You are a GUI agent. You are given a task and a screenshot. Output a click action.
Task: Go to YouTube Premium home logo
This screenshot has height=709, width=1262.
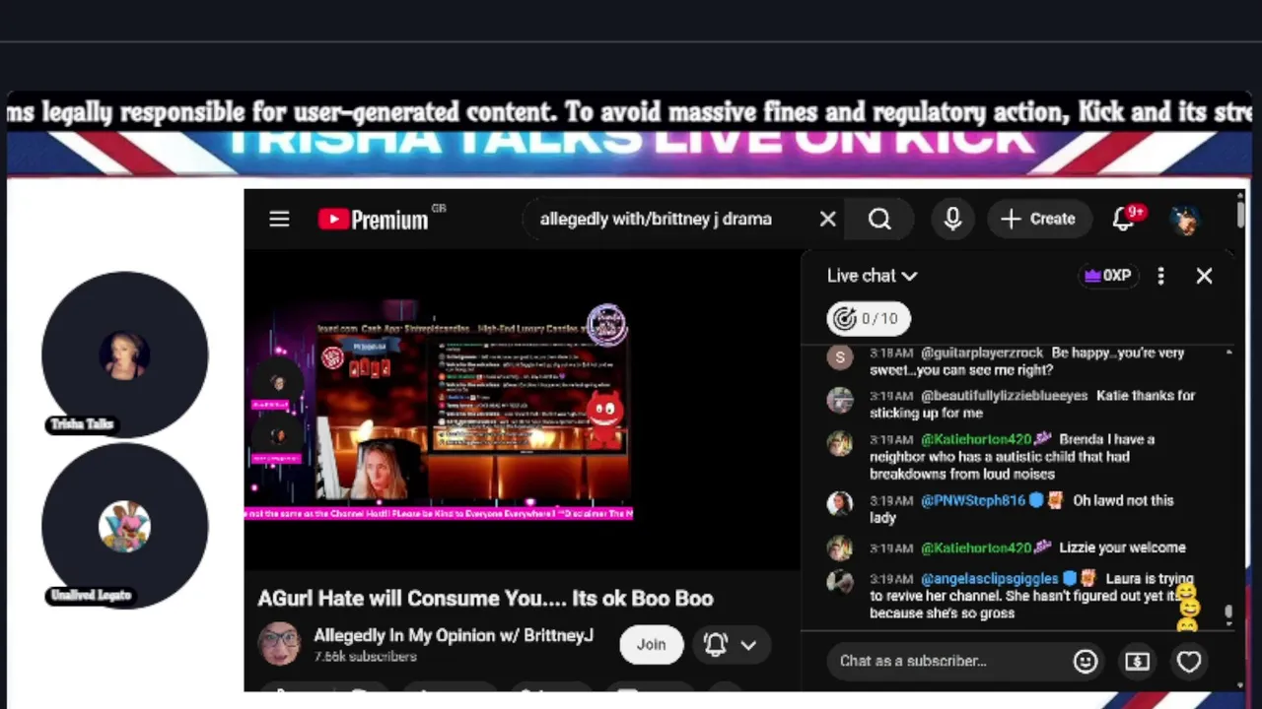374,220
